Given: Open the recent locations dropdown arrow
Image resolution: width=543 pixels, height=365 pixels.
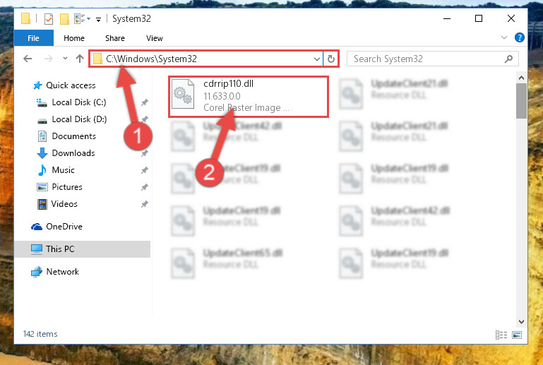Looking at the screenshot, I should coord(65,59).
